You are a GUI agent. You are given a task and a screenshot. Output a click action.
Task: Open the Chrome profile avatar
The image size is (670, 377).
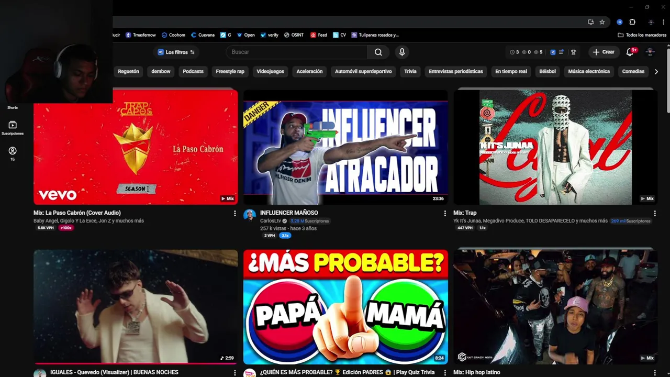(x=651, y=22)
